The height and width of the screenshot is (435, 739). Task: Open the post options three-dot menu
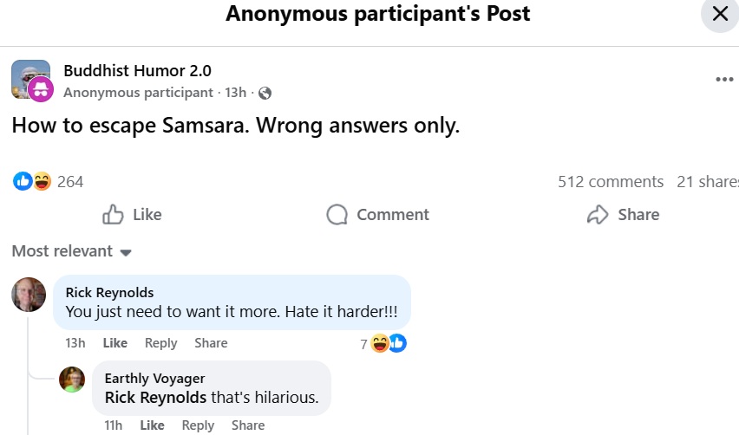point(724,80)
